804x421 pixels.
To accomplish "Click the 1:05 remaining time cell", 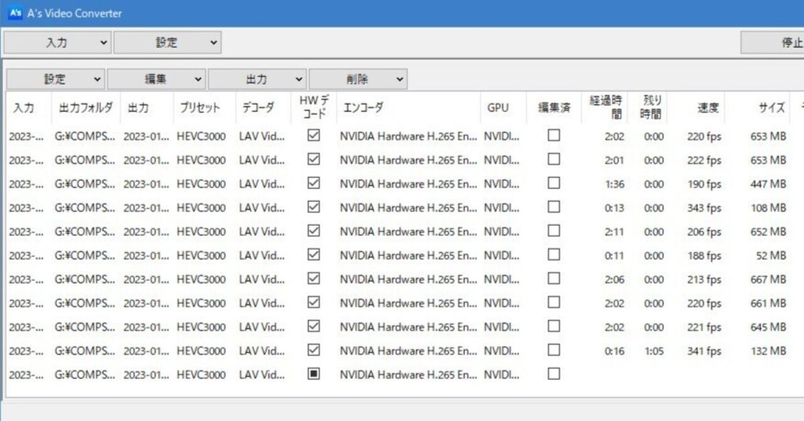I will point(653,351).
